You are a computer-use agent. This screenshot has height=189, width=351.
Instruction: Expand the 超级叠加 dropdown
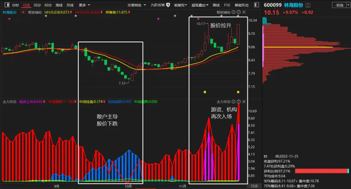(200, 5)
